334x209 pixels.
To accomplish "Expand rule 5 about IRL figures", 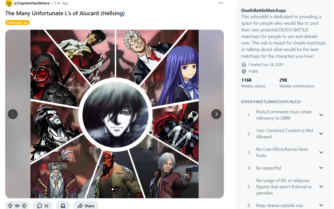I will [321, 187].
